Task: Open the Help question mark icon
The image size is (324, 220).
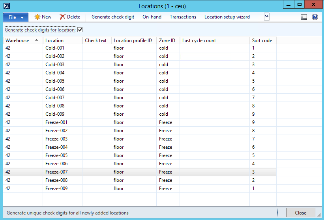Action: pyautogui.click(x=315, y=17)
